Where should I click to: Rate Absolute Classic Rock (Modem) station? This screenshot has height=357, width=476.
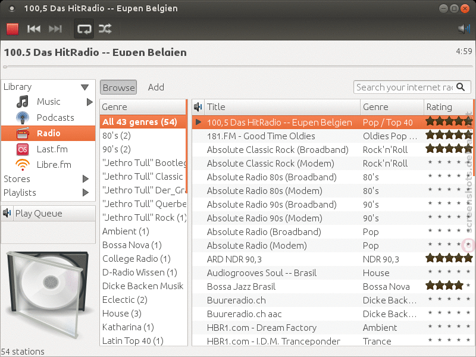click(449, 162)
